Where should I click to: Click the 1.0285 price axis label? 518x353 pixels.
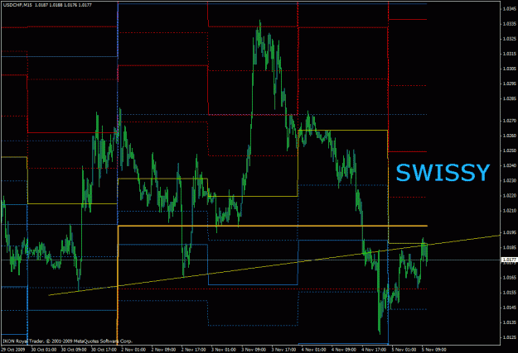(510, 98)
